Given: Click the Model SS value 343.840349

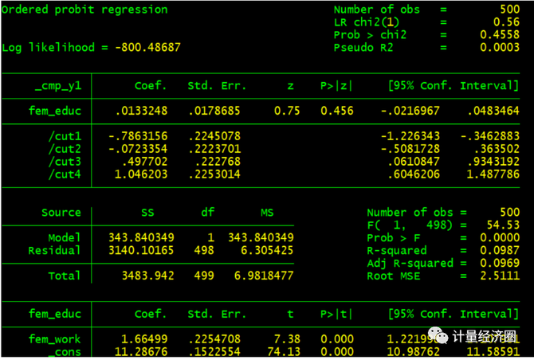Looking at the screenshot, I should coord(141,237).
